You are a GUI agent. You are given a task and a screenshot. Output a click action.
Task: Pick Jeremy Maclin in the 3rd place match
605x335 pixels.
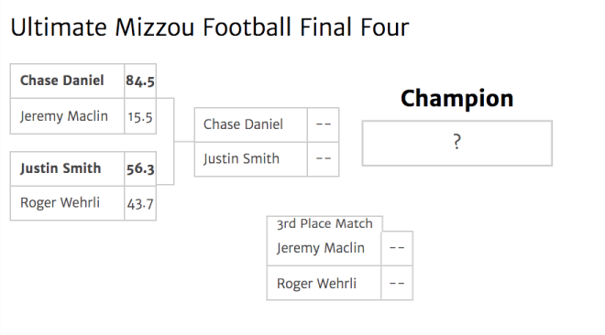pyautogui.click(x=324, y=248)
